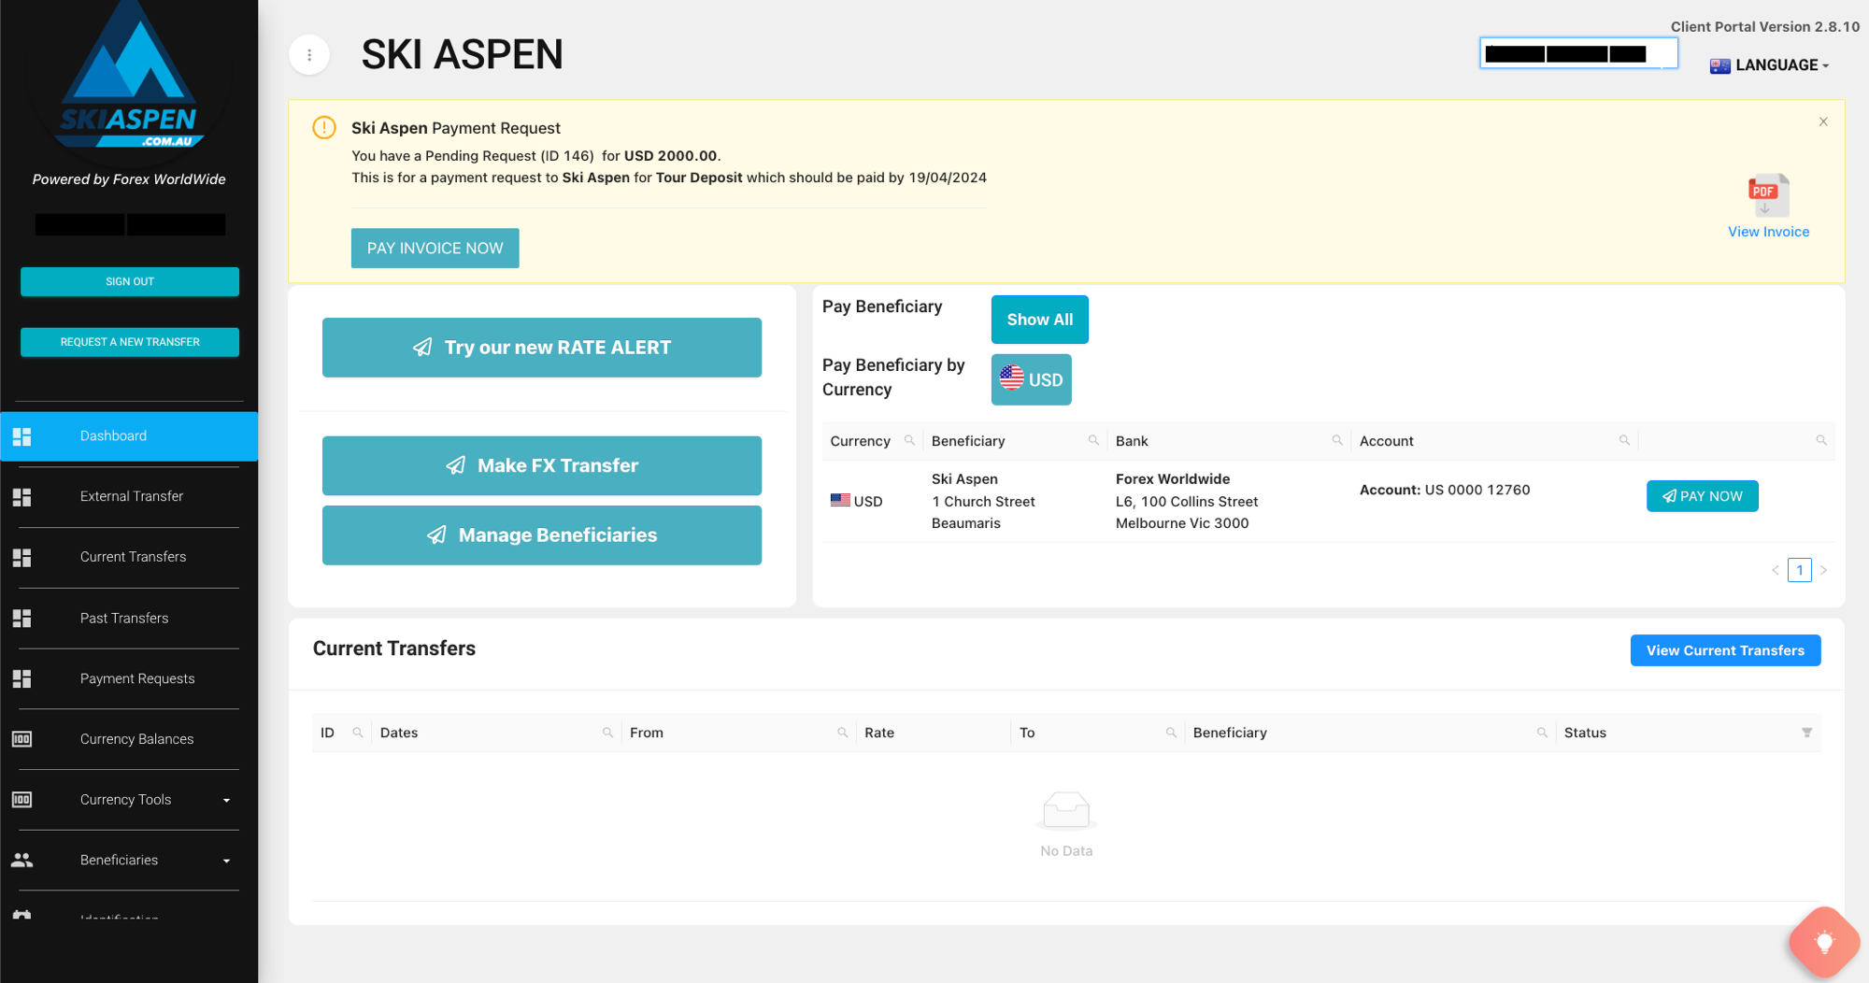This screenshot has height=983, width=1869.
Task: Open Currency Balances in sidebar
Action: click(x=136, y=739)
